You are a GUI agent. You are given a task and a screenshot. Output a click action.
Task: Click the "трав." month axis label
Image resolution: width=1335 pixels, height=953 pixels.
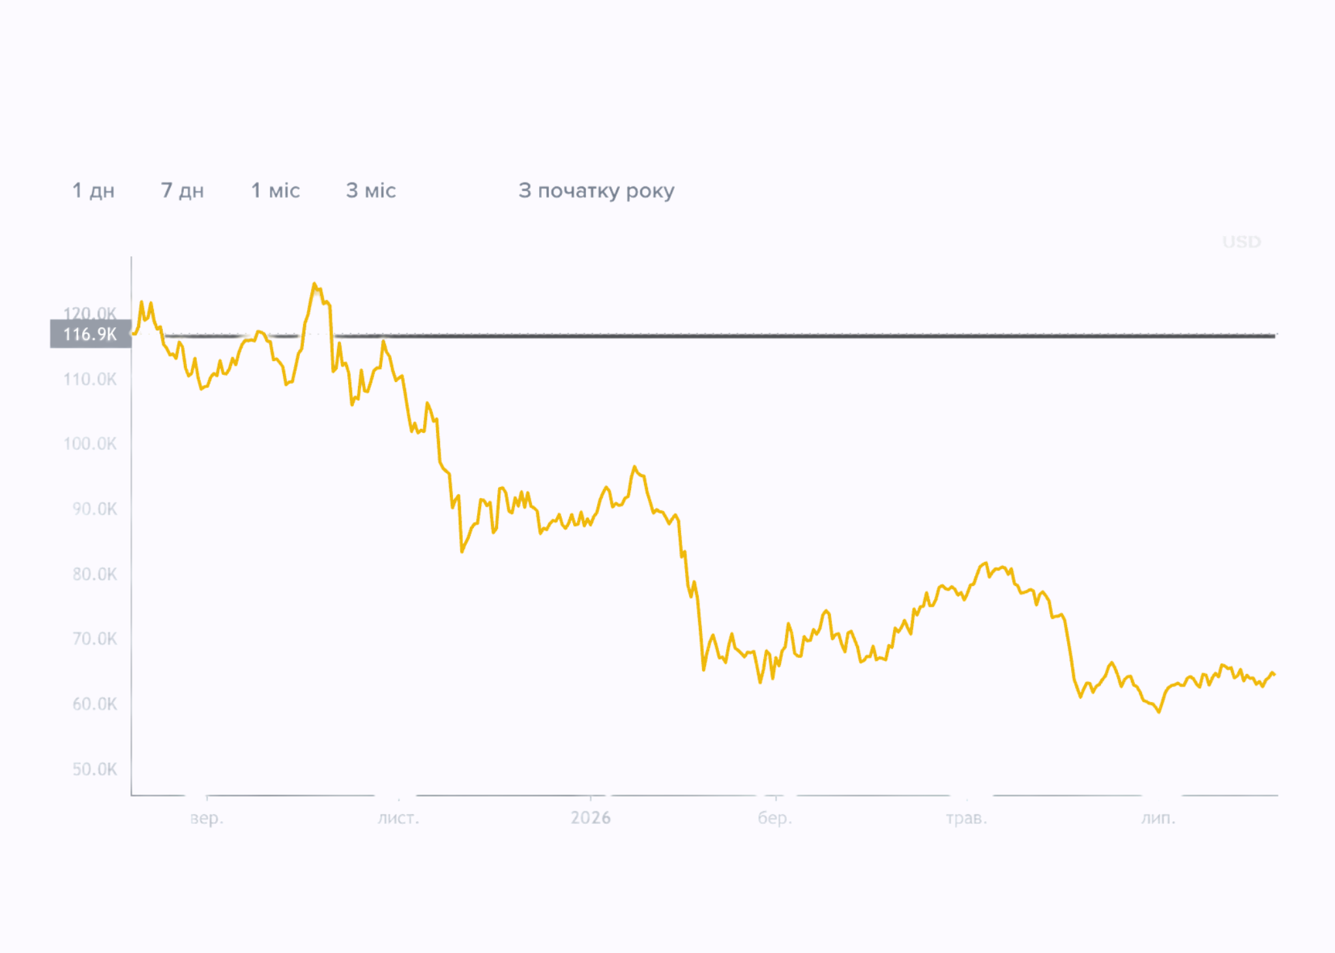(x=967, y=818)
